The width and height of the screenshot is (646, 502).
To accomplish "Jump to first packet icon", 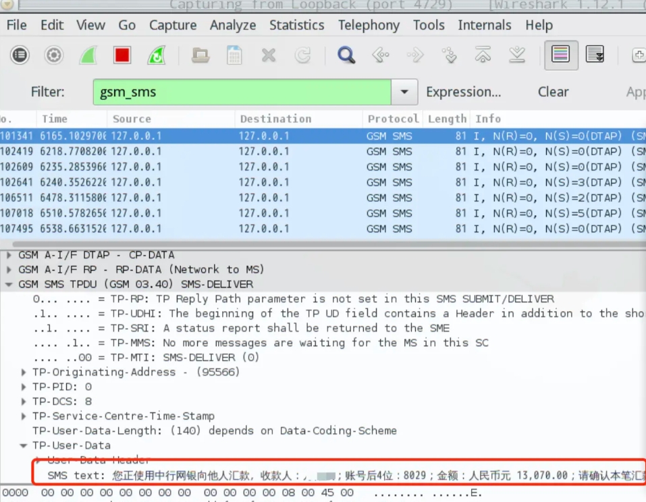I will [483, 55].
